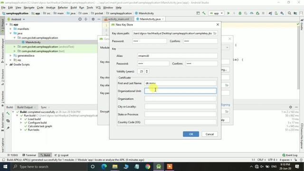Collapse the java folder node
The width and height of the screenshot is (304, 171).
(10, 33)
